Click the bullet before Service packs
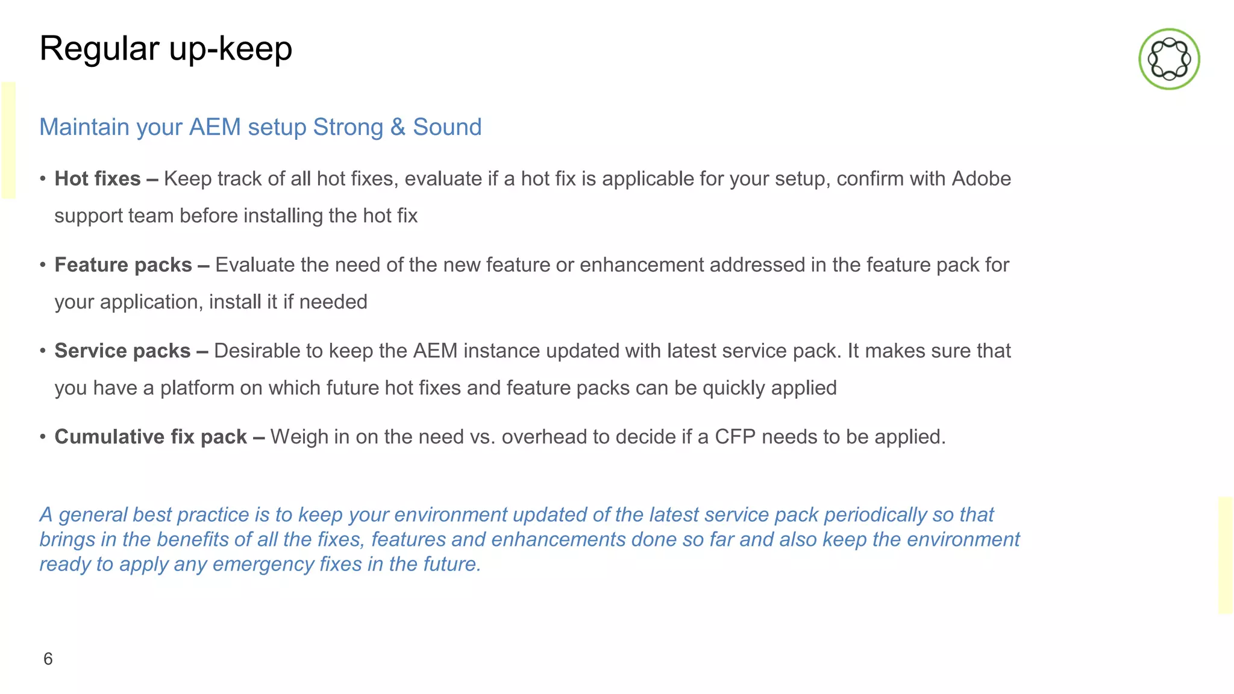 coord(43,351)
